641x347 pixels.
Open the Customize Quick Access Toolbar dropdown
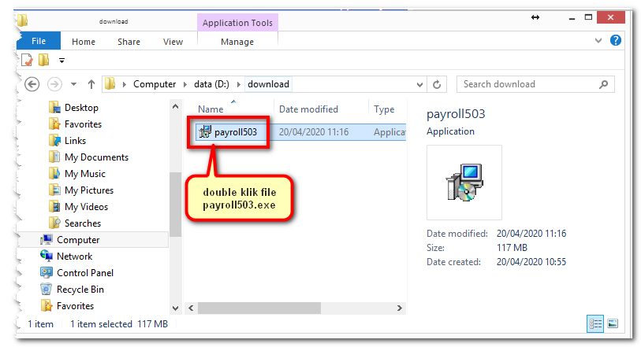click(61, 61)
